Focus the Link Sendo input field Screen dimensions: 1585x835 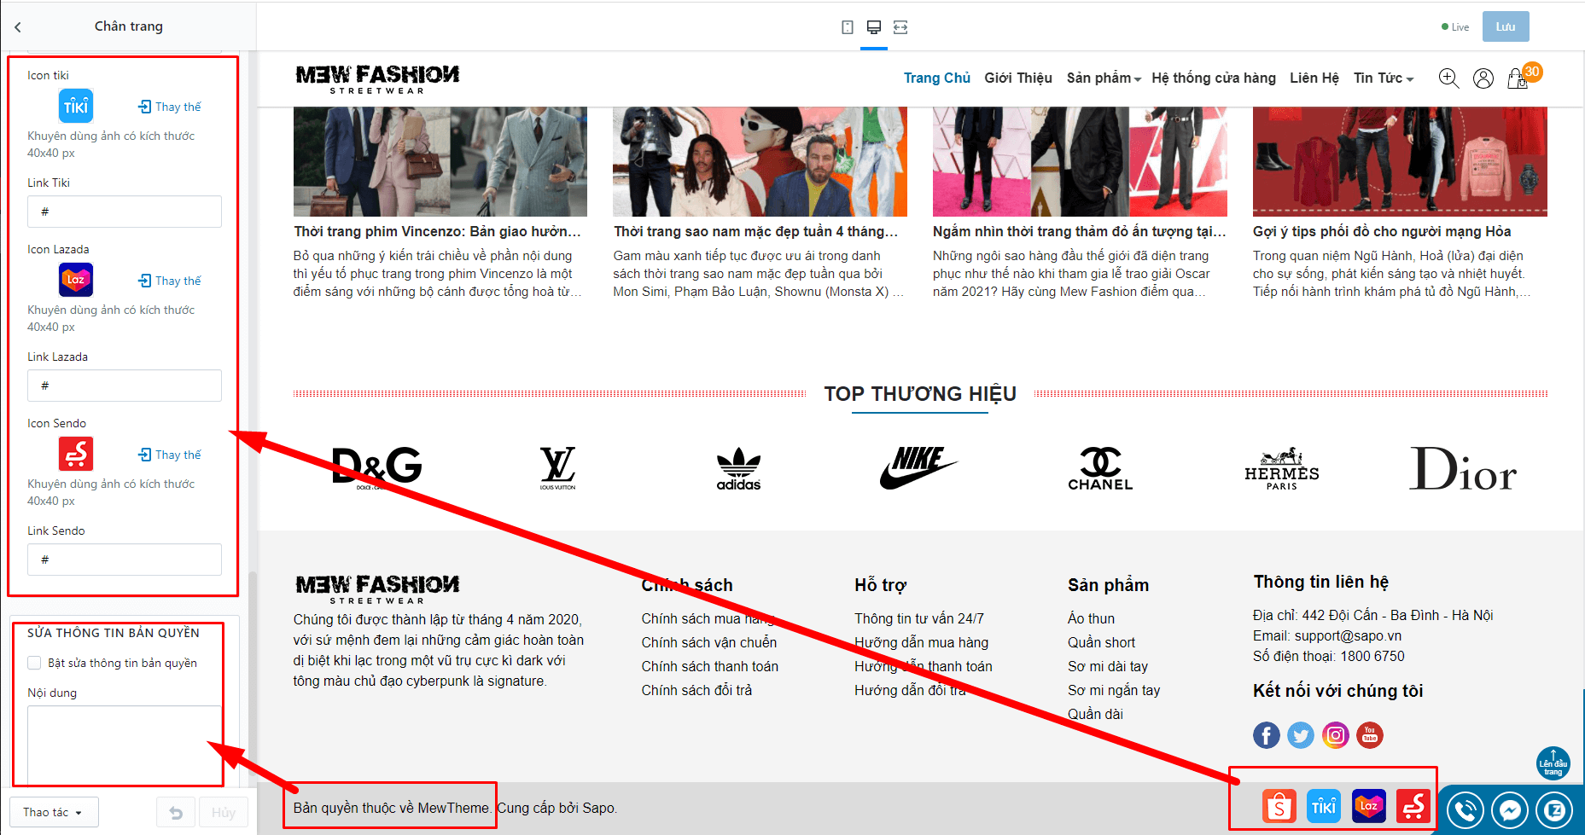[x=125, y=560]
